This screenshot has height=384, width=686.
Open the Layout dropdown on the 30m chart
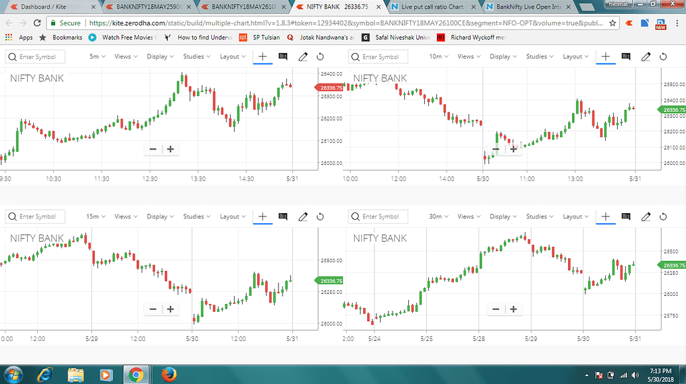(x=575, y=216)
